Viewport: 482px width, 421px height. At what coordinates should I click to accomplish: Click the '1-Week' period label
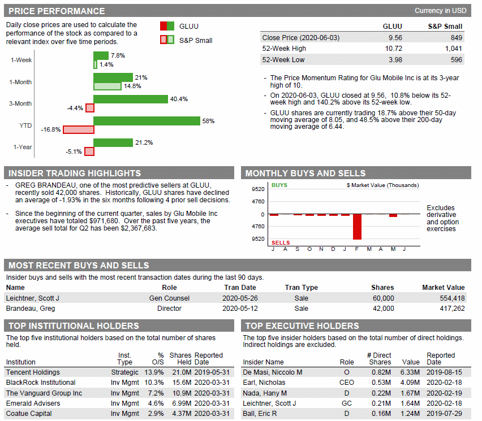point(21,60)
